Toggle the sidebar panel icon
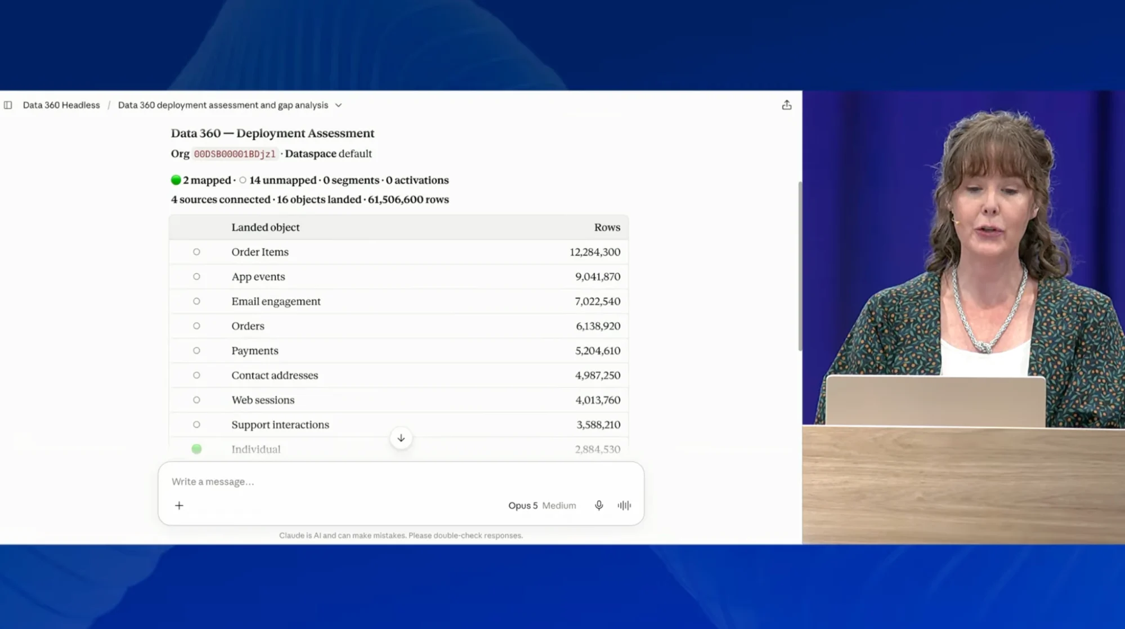The height and width of the screenshot is (629, 1125). pos(8,105)
